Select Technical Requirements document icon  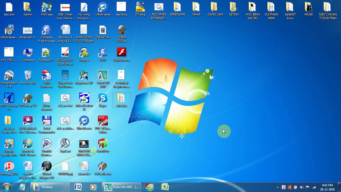tap(121, 79)
